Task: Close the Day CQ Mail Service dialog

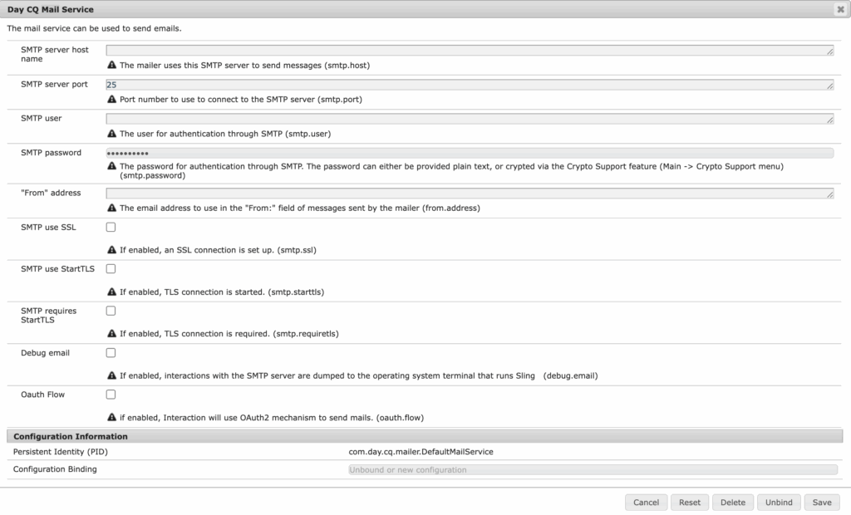Action: [840, 9]
